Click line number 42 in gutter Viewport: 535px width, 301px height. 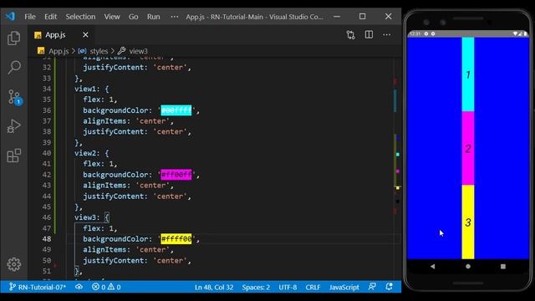click(47, 175)
